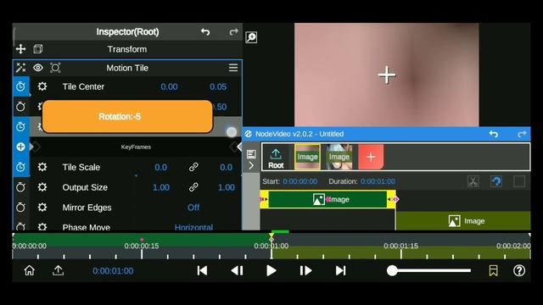Redo in the Inspector header
Viewport: 543px width, 305px height.
coord(234,32)
